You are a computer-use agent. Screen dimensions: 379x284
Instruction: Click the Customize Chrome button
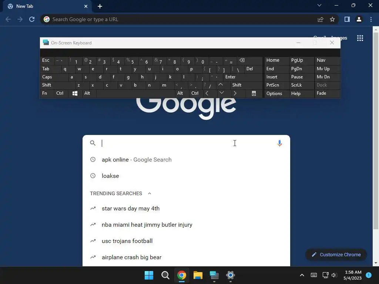(336, 254)
